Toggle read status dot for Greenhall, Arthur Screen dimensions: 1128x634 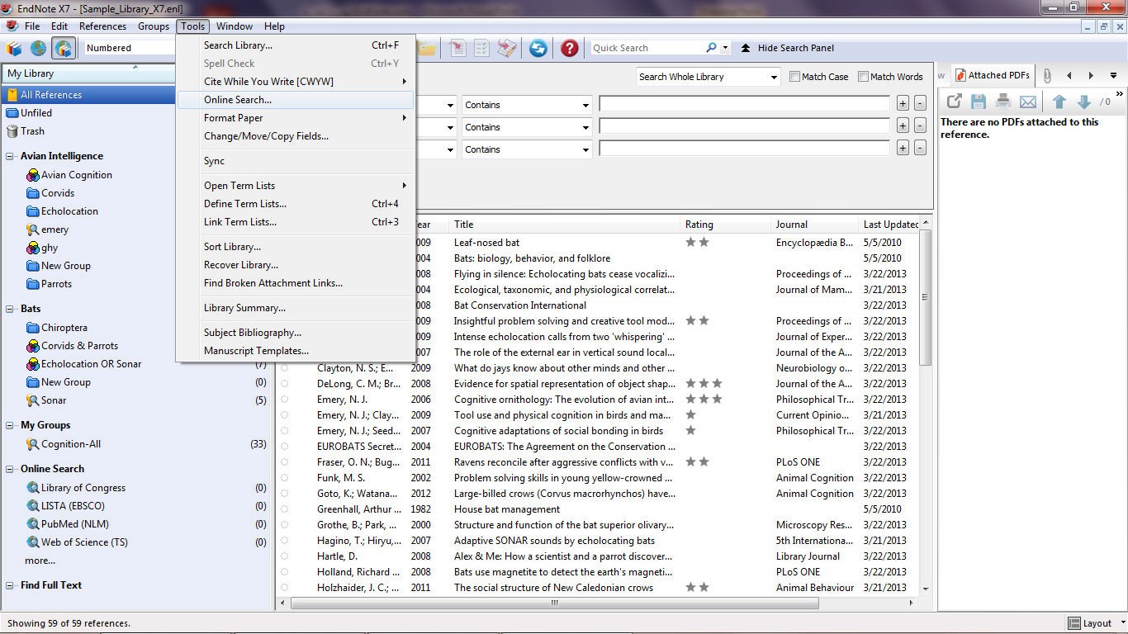pos(285,509)
